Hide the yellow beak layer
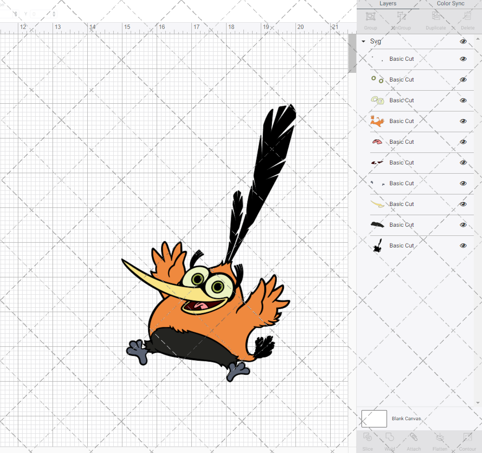 click(x=463, y=204)
